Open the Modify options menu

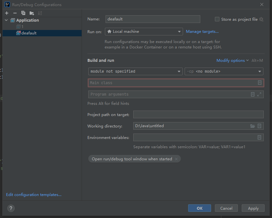click(x=231, y=61)
